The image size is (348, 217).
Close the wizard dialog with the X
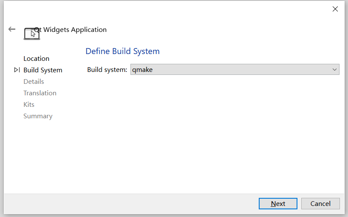pos(335,9)
